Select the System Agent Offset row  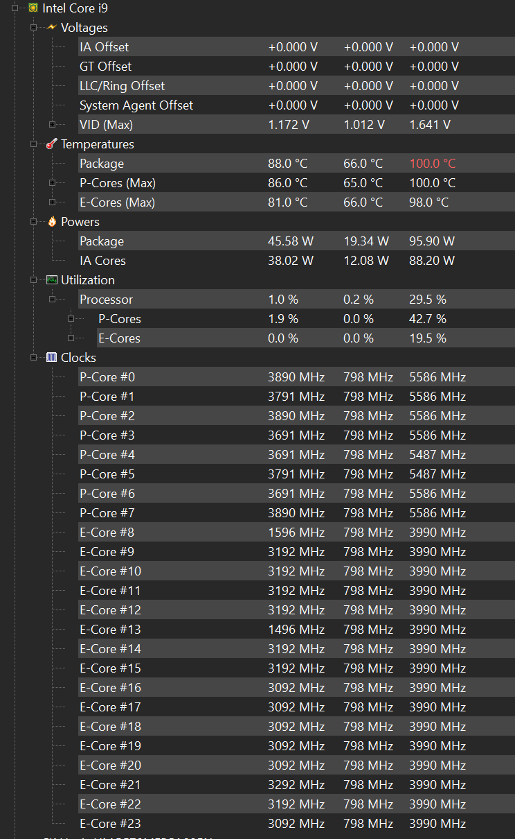tap(296, 105)
